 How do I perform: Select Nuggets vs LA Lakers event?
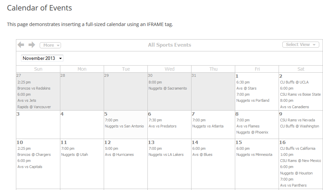(x=166, y=155)
